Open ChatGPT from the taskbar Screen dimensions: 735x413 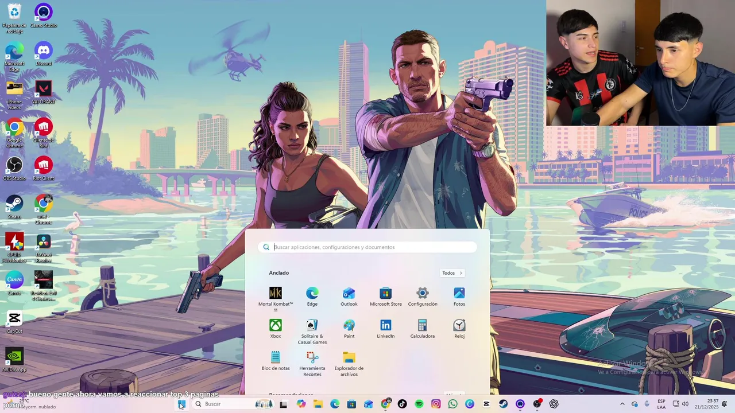tap(554, 404)
